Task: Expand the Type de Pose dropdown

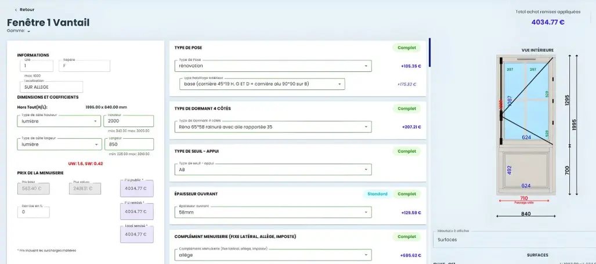Action: coord(366,66)
